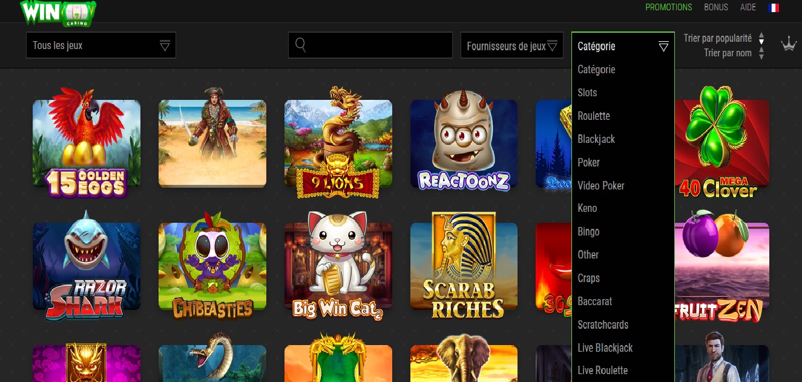The width and height of the screenshot is (802, 382).
Task: Toggle sort by name arrows
Action: click(761, 53)
